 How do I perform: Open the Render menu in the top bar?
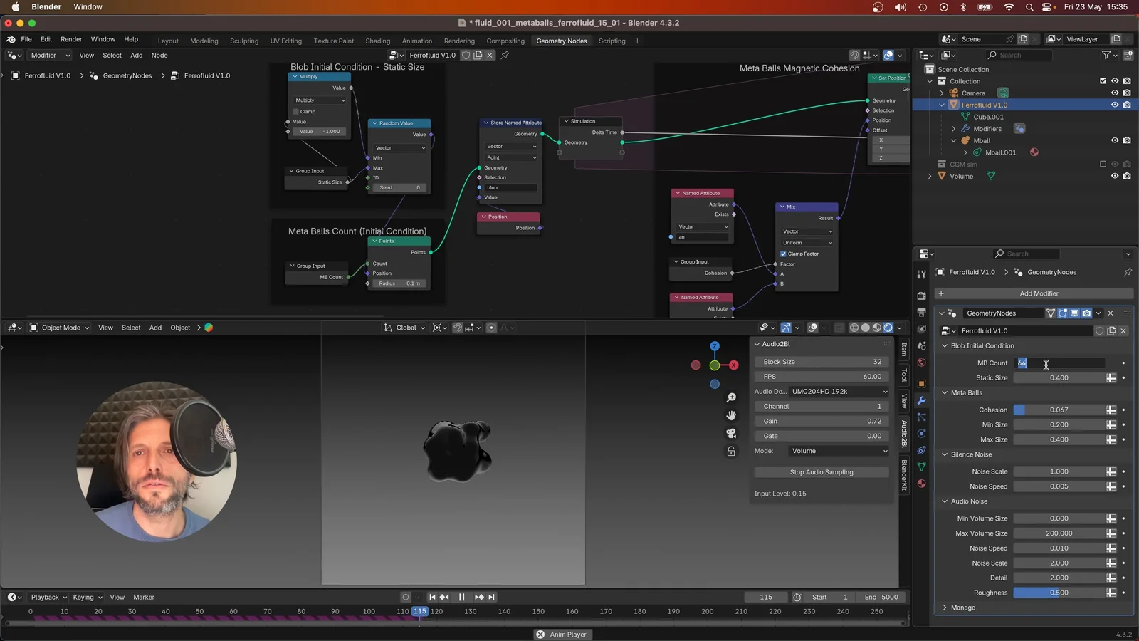pos(71,39)
